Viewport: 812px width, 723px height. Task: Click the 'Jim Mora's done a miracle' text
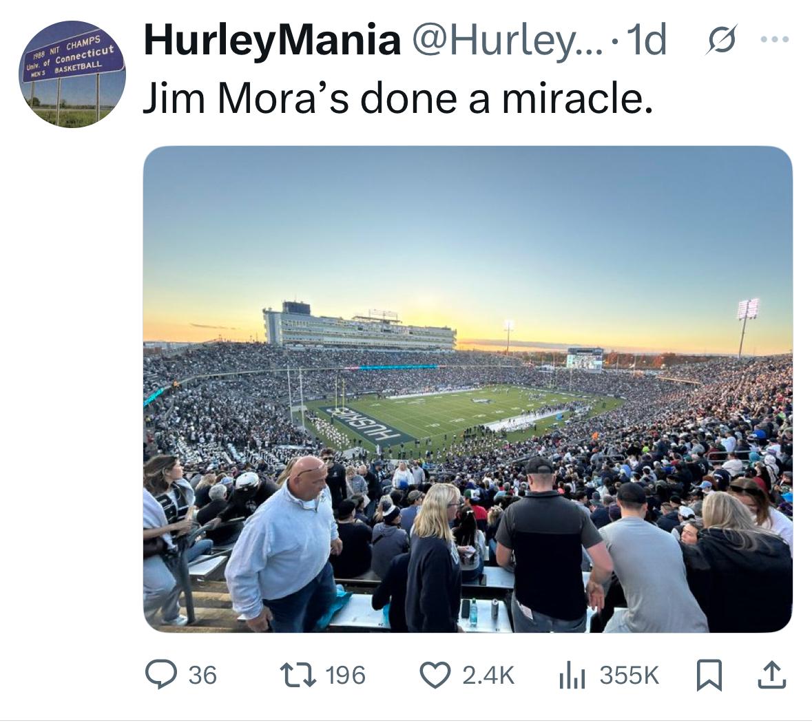[x=397, y=98]
